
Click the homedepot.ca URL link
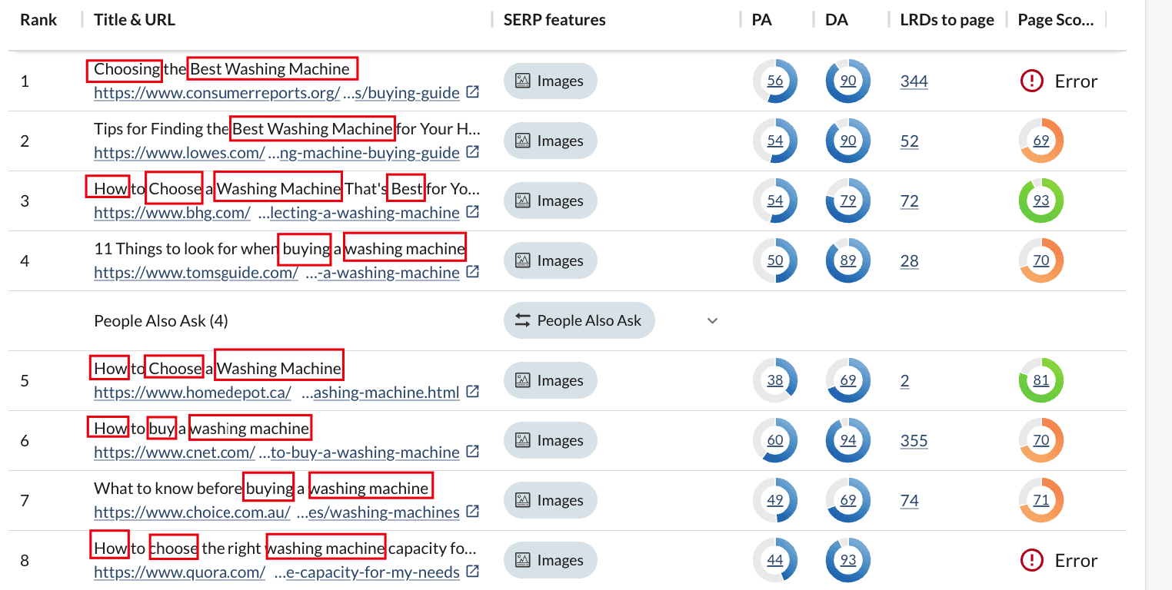click(x=192, y=393)
